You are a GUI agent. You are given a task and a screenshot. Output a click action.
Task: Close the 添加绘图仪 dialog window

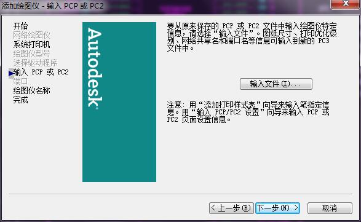coord(346,4)
